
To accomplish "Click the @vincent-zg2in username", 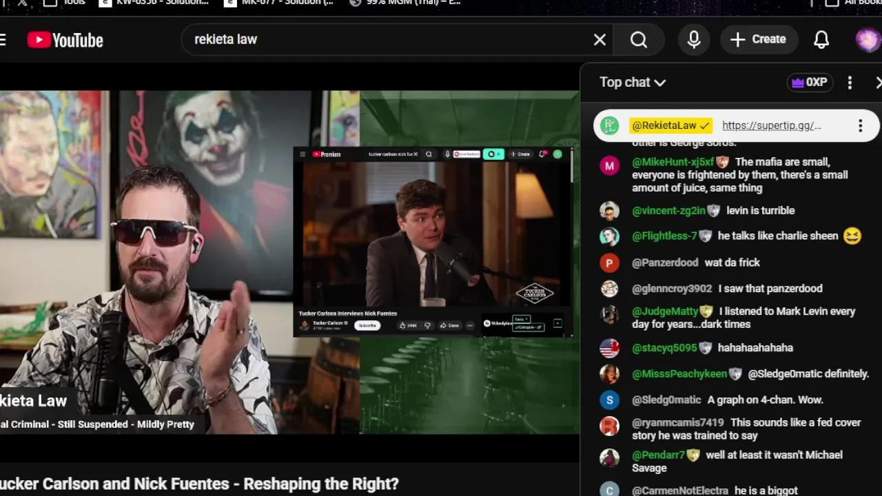I will click(x=668, y=211).
